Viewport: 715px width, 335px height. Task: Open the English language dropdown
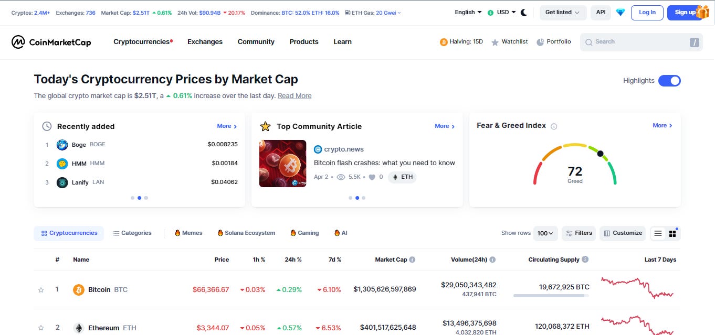[x=468, y=12]
